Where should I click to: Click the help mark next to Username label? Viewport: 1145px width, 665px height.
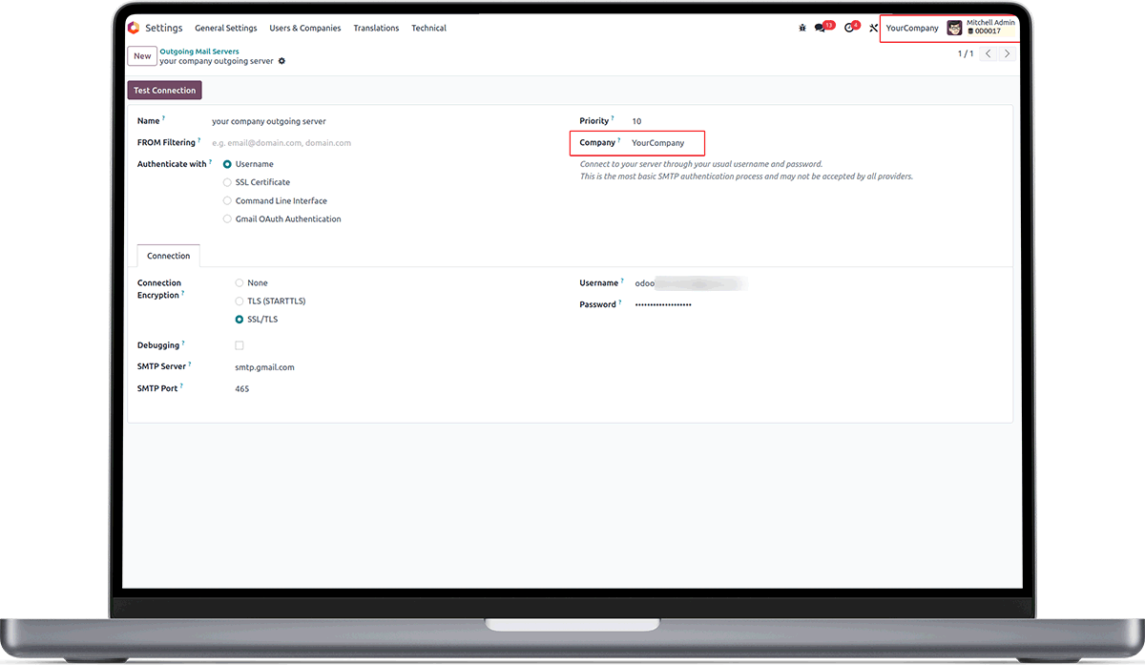point(622,281)
